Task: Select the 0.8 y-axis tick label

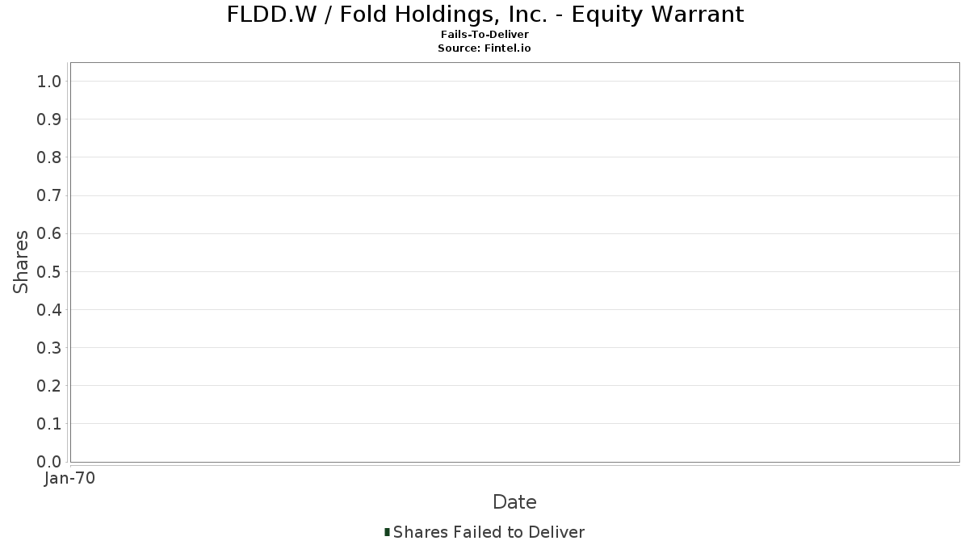Action: [49, 157]
